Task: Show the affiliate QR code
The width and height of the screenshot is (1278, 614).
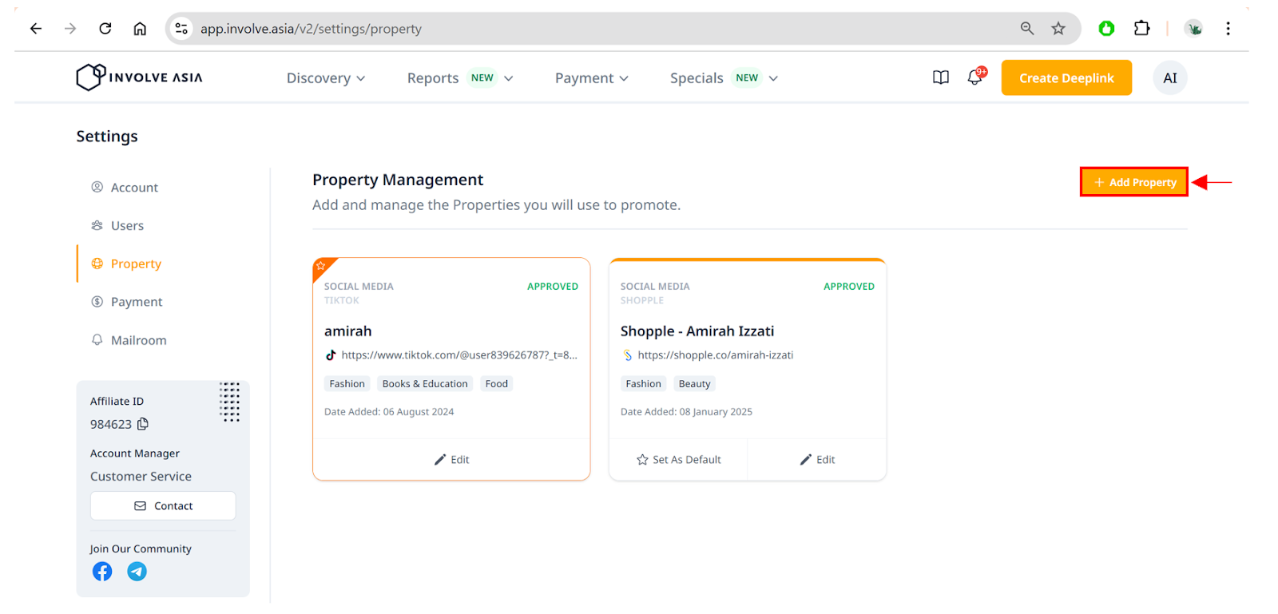Action: pyautogui.click(x=230, y=402)
